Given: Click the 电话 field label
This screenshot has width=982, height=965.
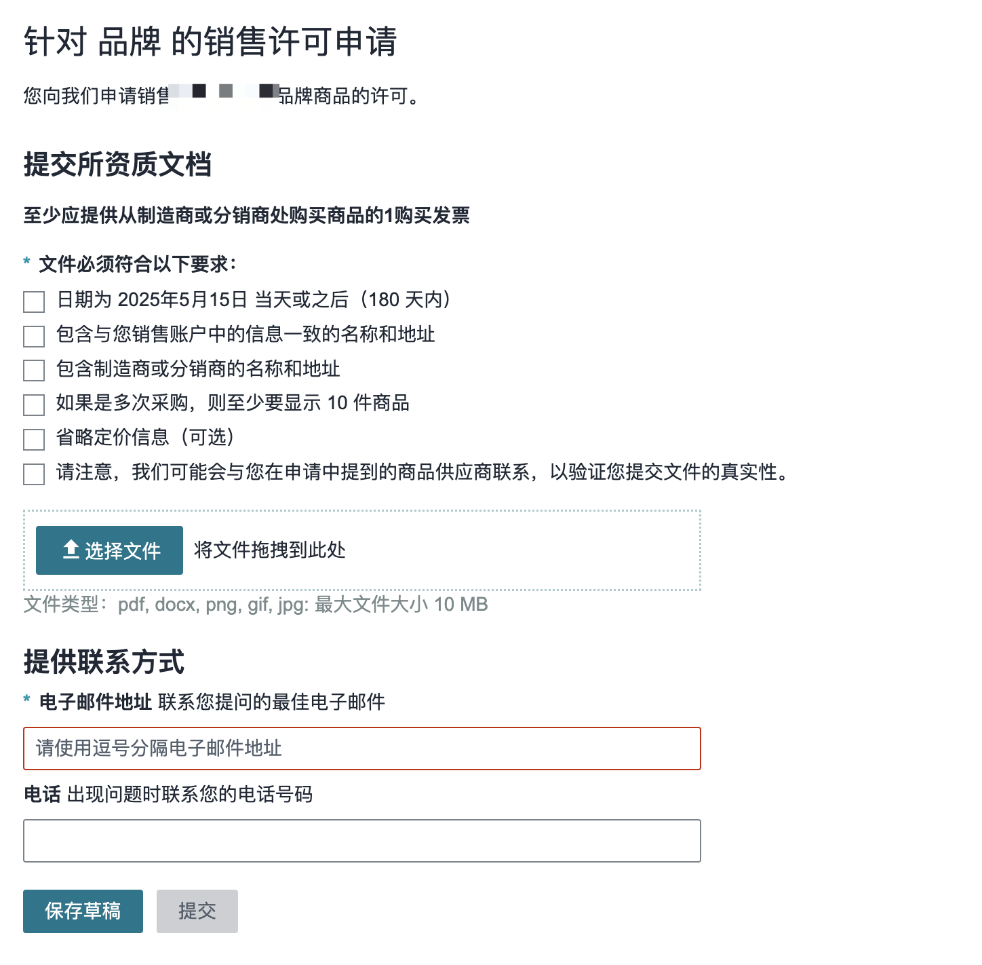Looking at the screenshot, I should pos(42,794).
